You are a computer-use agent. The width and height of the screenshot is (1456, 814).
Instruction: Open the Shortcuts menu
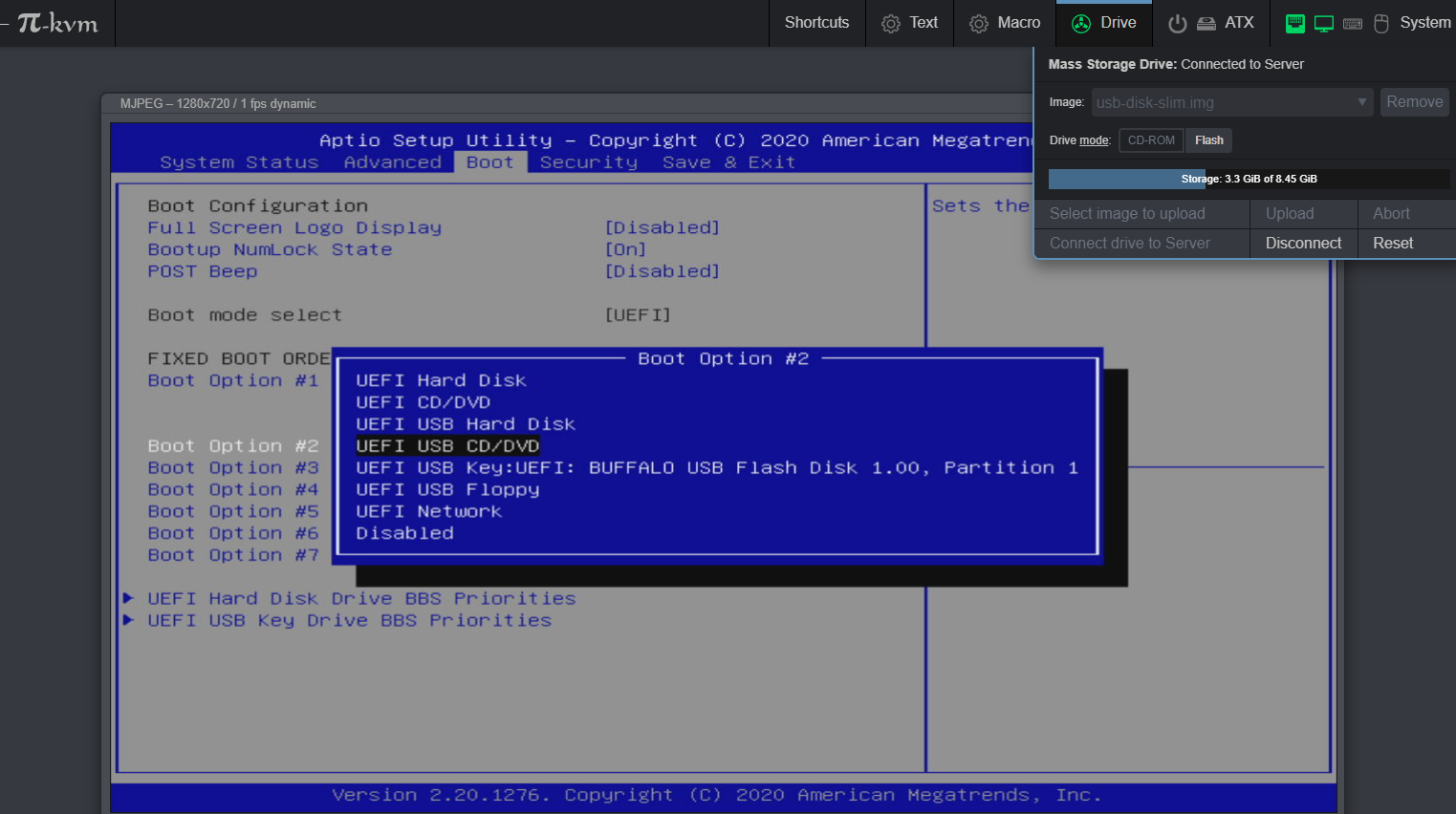tap(816, 22)
